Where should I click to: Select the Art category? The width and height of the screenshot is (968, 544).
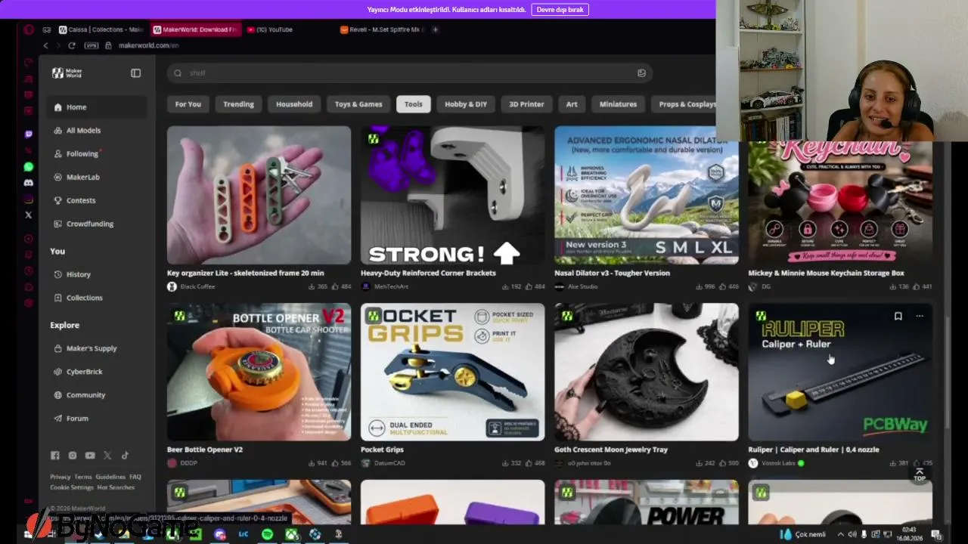[x=572, y=104]
